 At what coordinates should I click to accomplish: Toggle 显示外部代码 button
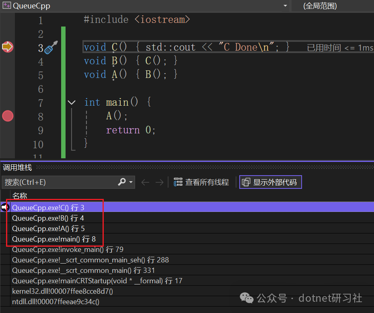[271, 182]
